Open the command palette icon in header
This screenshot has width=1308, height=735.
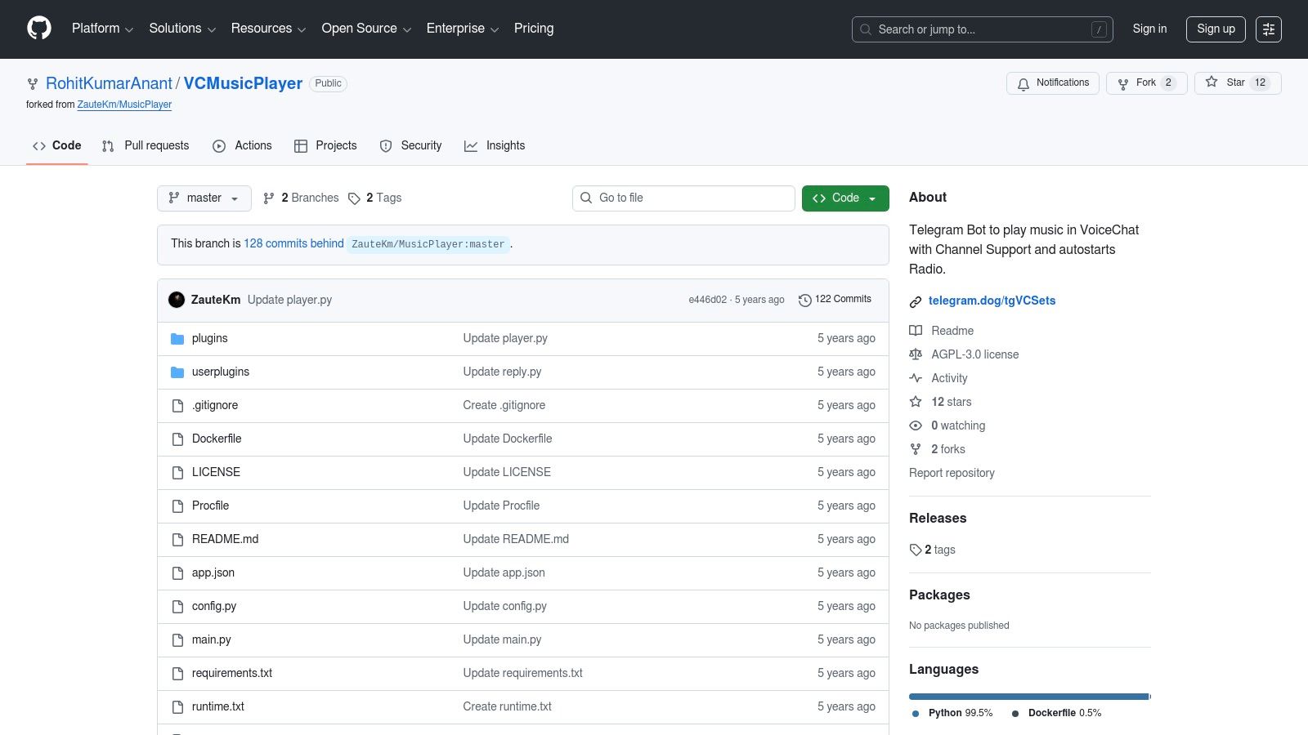(x=1269, y=29)
